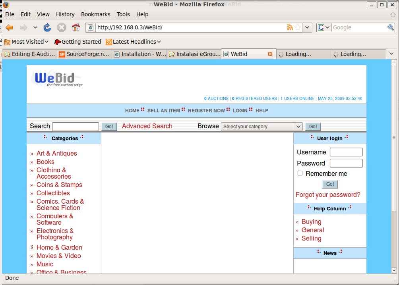Click the Username input field

point(346,152)
